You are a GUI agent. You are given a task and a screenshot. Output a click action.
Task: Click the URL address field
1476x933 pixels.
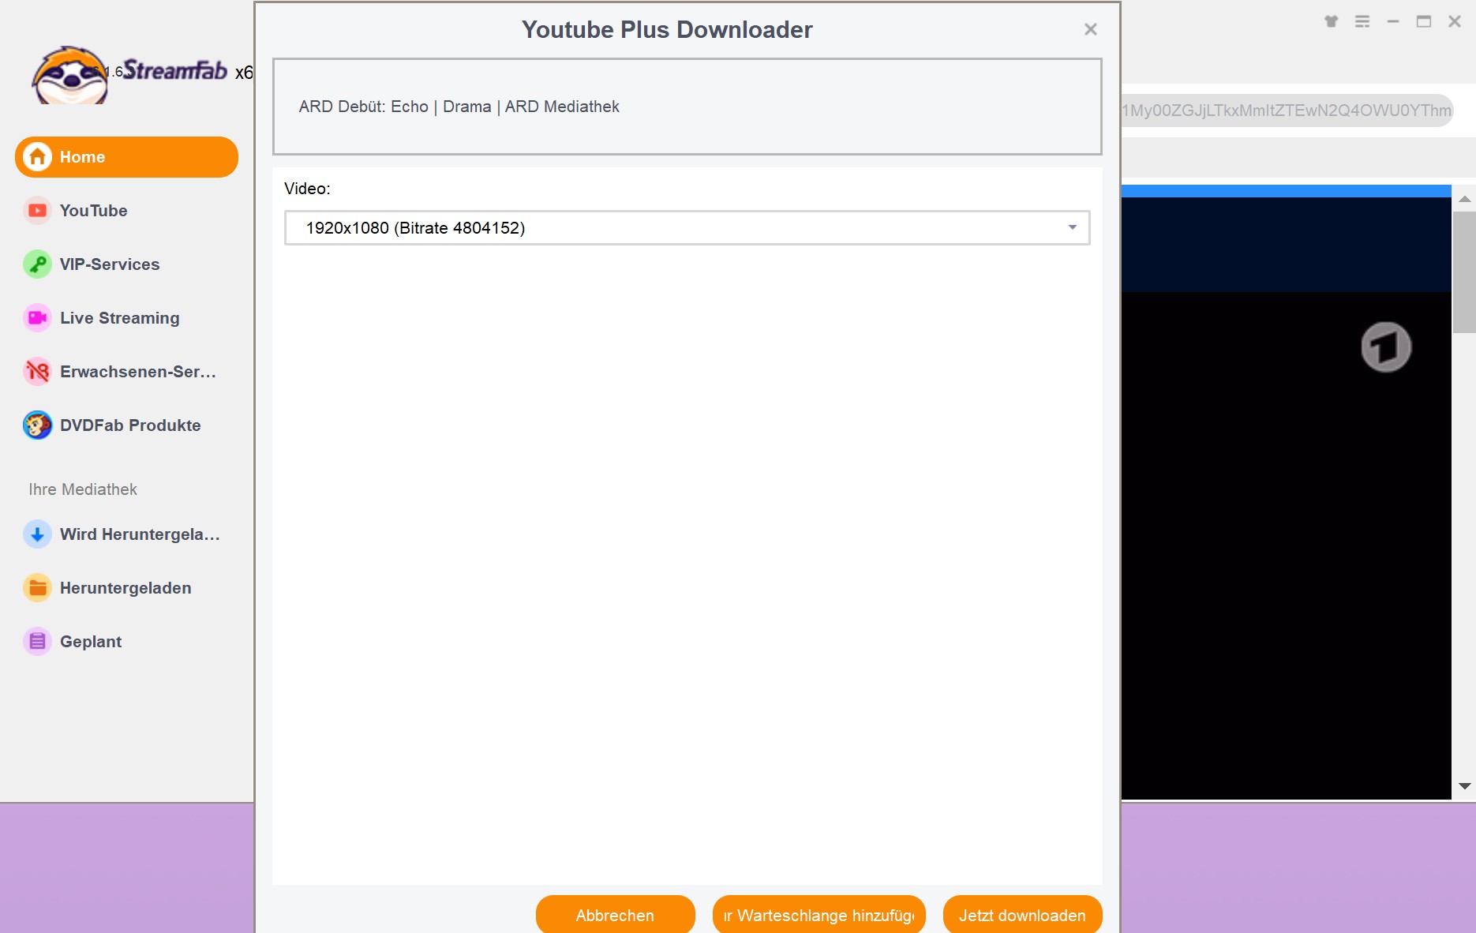1287,111
